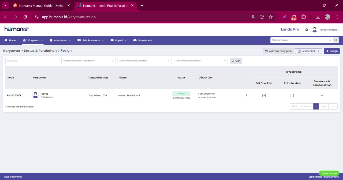Image resolution: width=343 pixels, height=180 pixels.
Task: Go to First page
Action: [x=294, y=106]
